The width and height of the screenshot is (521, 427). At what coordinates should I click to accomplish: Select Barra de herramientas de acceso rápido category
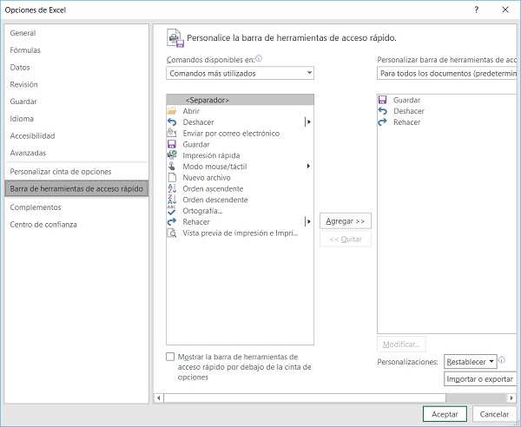[x=76, y=188]
